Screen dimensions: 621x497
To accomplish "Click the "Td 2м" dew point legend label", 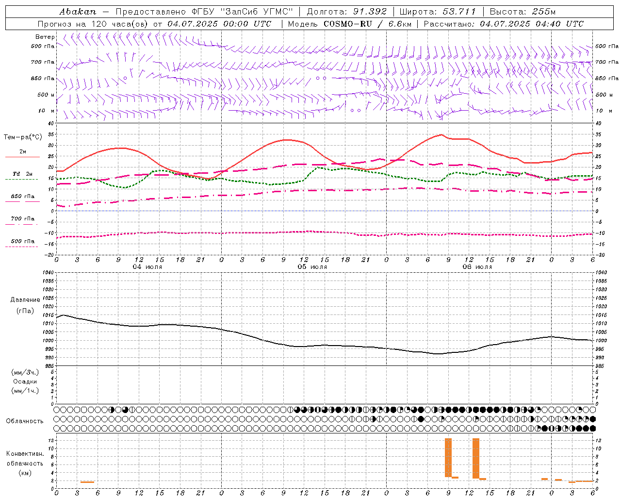I will 23,174.
